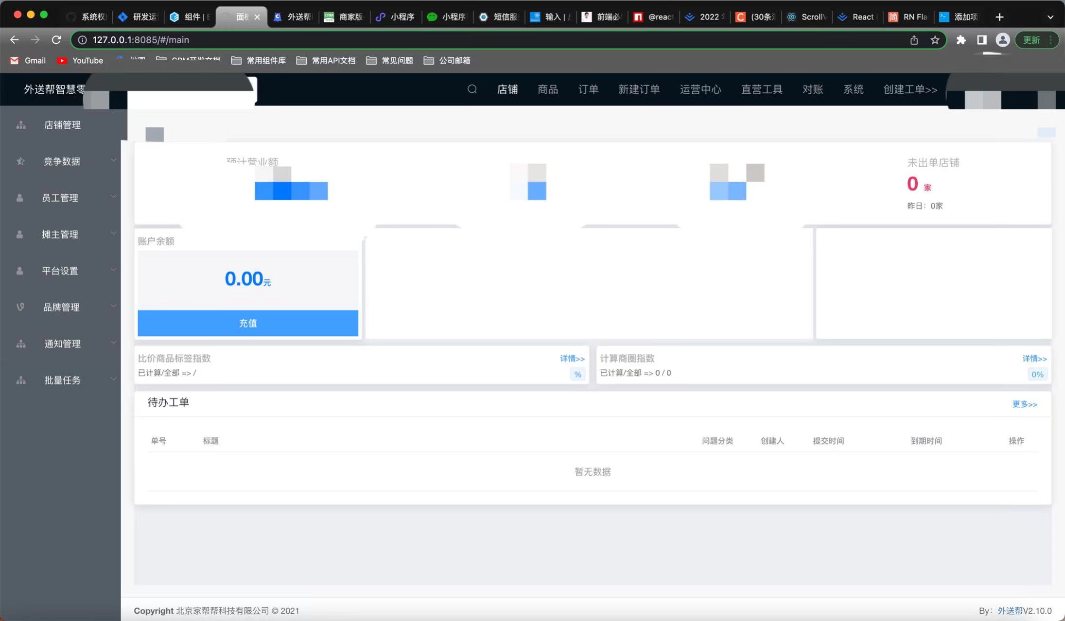This screenshot has height=621, width=1065.
Task: Open the browser extensions puzzle icon
Action: pos(961,40)
